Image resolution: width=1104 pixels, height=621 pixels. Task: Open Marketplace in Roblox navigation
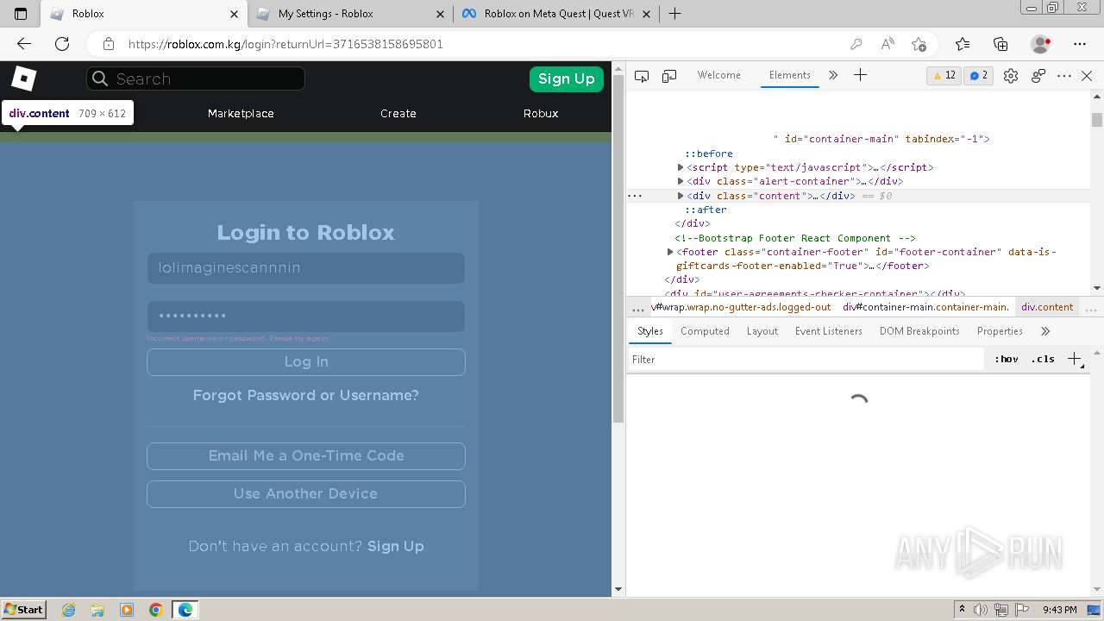tap(241, 113)
